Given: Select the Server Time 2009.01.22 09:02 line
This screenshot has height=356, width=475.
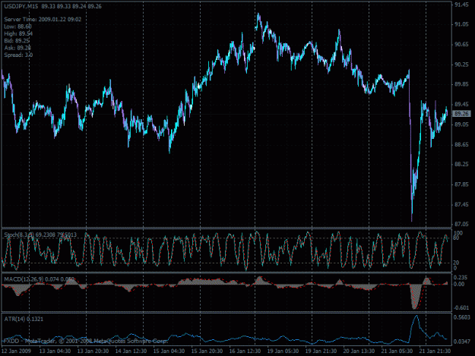Looking at the screenshot, I should click(43, 20).
